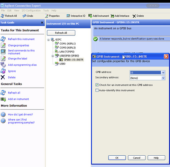The height and width of the screenshot is (167, 170).
Task: Open the GPIB address dropdown
Action: 163,72
